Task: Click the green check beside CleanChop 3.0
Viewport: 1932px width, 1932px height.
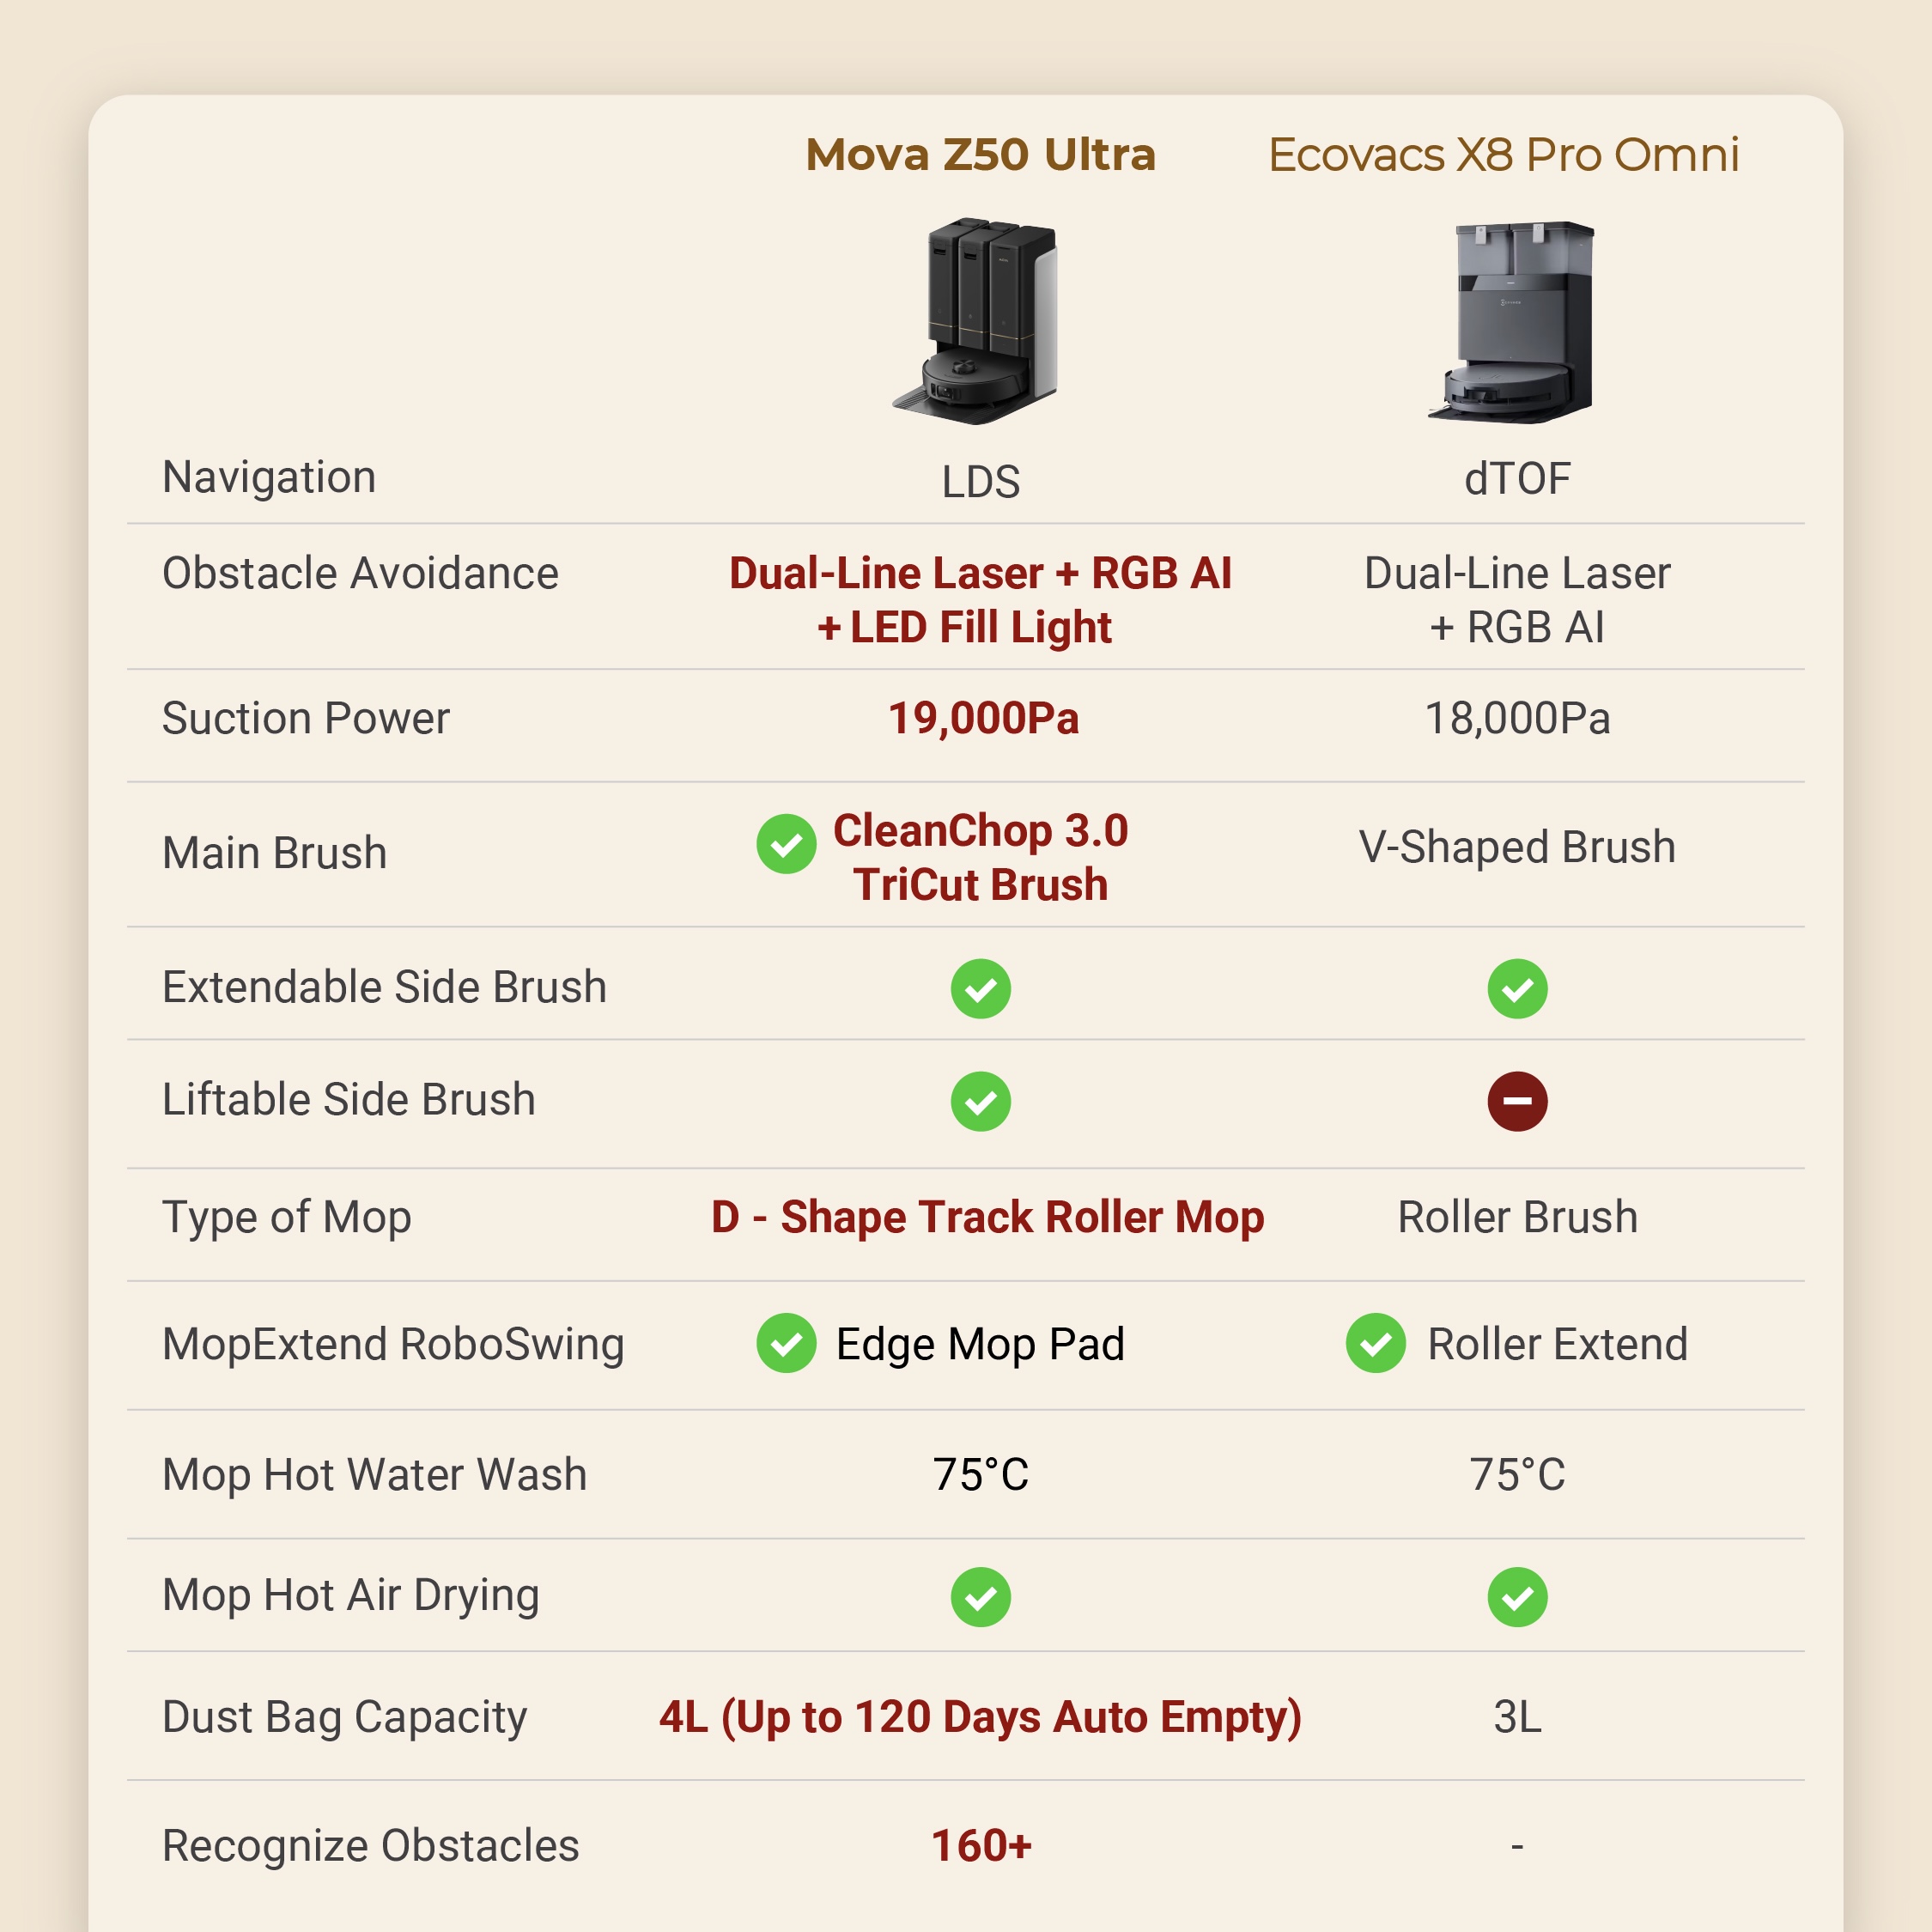Action: [x=786, y=843]
